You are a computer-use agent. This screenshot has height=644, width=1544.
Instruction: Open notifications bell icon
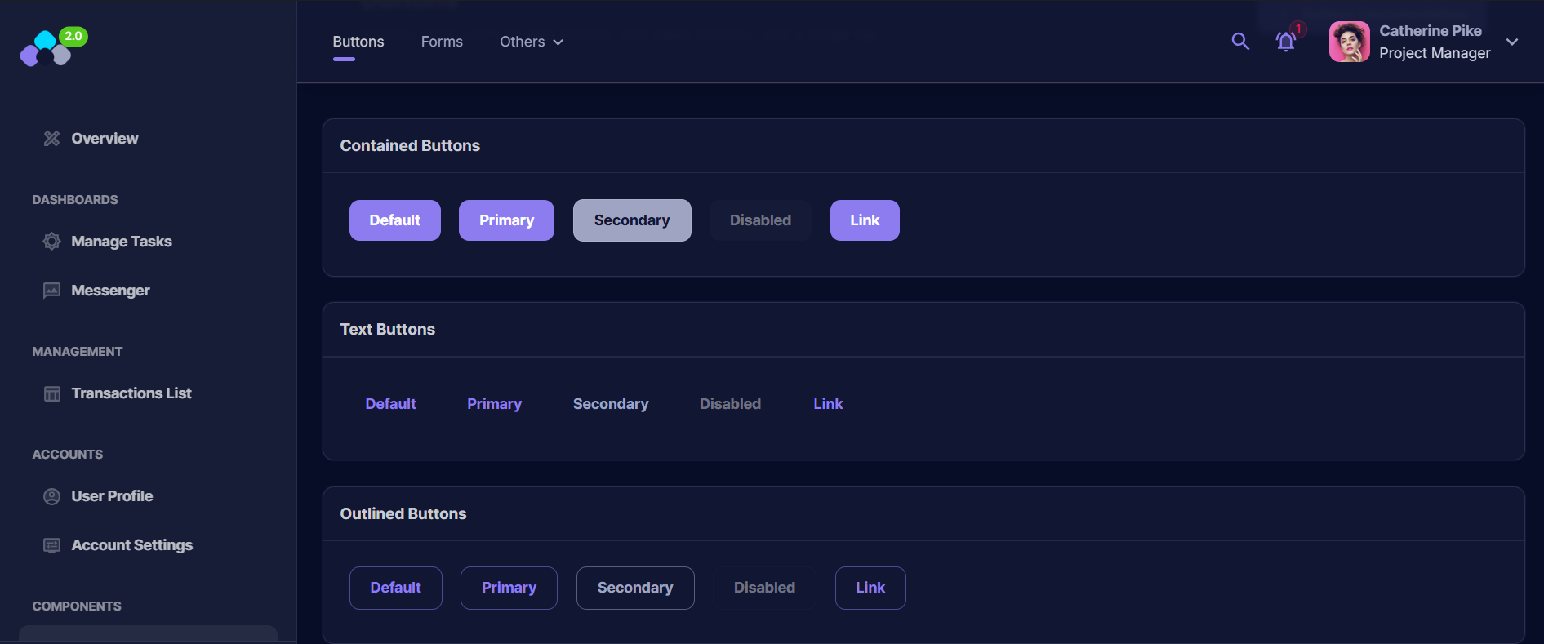click(x=1286, y=42)
